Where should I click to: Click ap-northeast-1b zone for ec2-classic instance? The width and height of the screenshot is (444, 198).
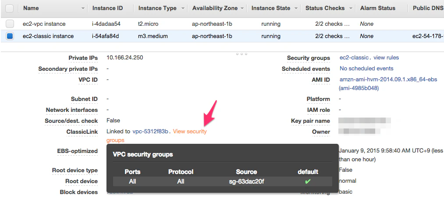212,36
